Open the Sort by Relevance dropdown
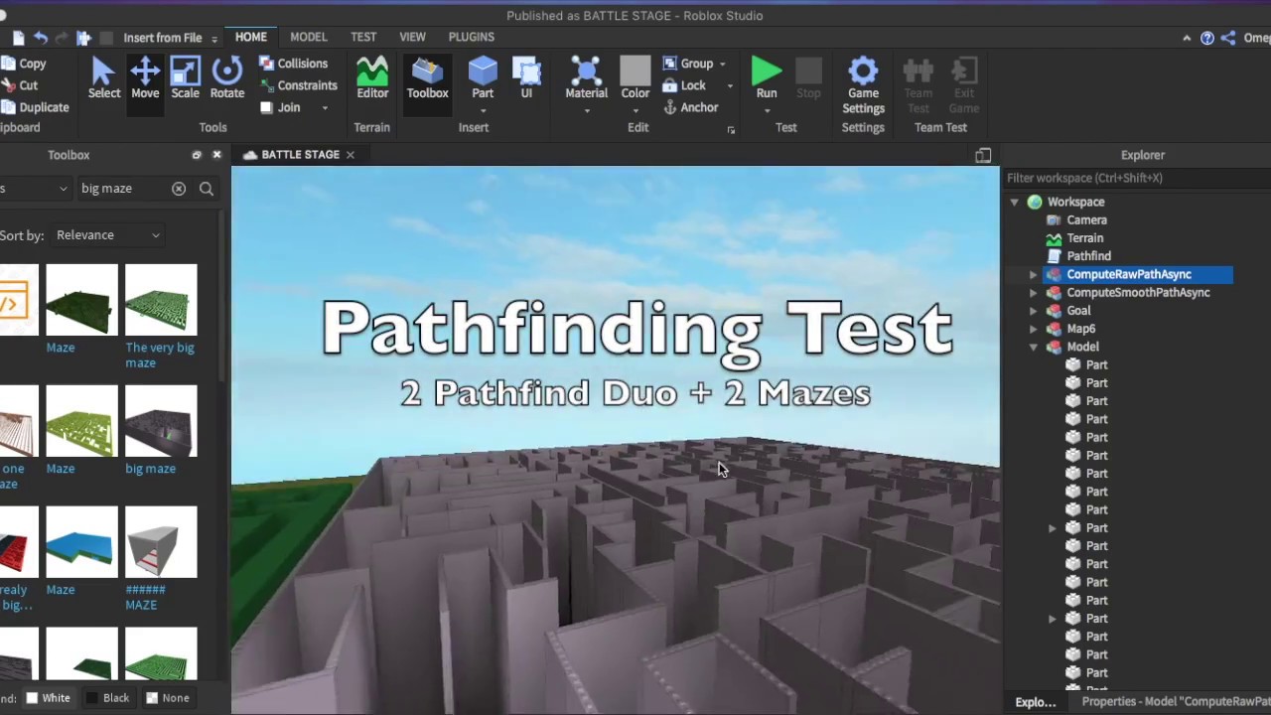This screenshot has height=715, width=1271. tap(107, 235)
